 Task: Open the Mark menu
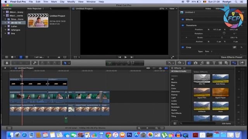(x=54, y=2)
